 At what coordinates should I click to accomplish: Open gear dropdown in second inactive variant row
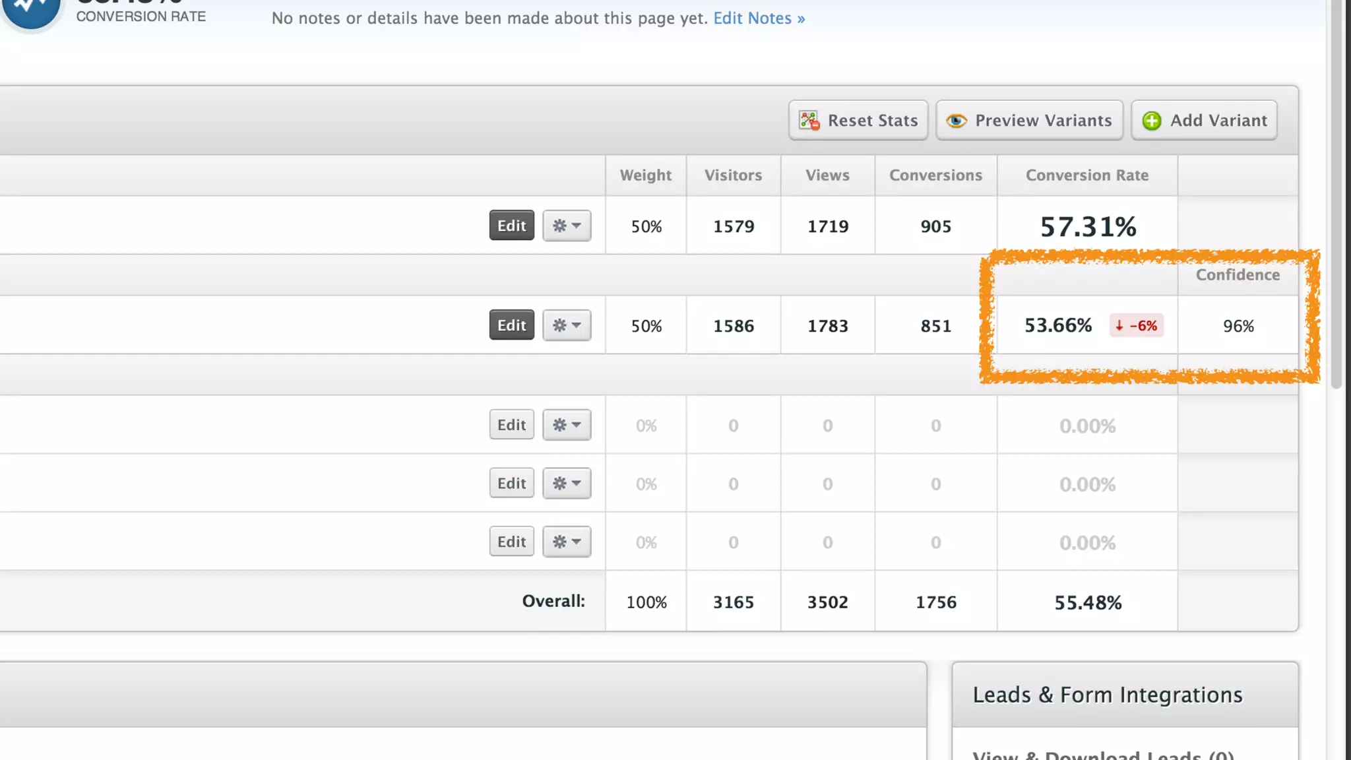coord(567,484)
